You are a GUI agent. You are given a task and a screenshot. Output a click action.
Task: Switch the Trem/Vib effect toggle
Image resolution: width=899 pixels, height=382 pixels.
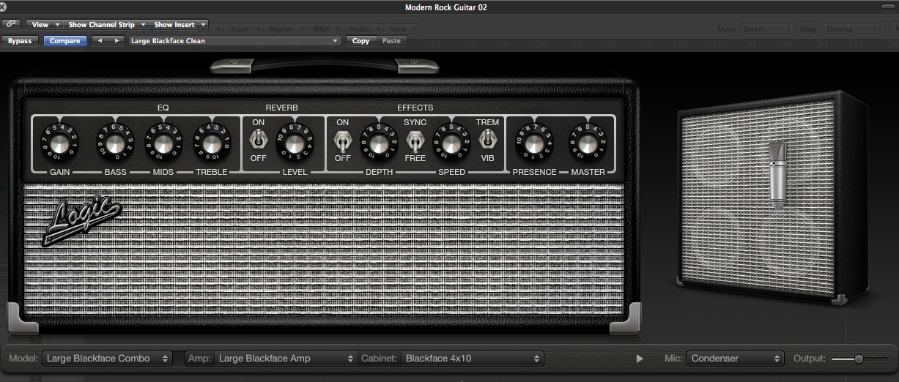[487, 138]
